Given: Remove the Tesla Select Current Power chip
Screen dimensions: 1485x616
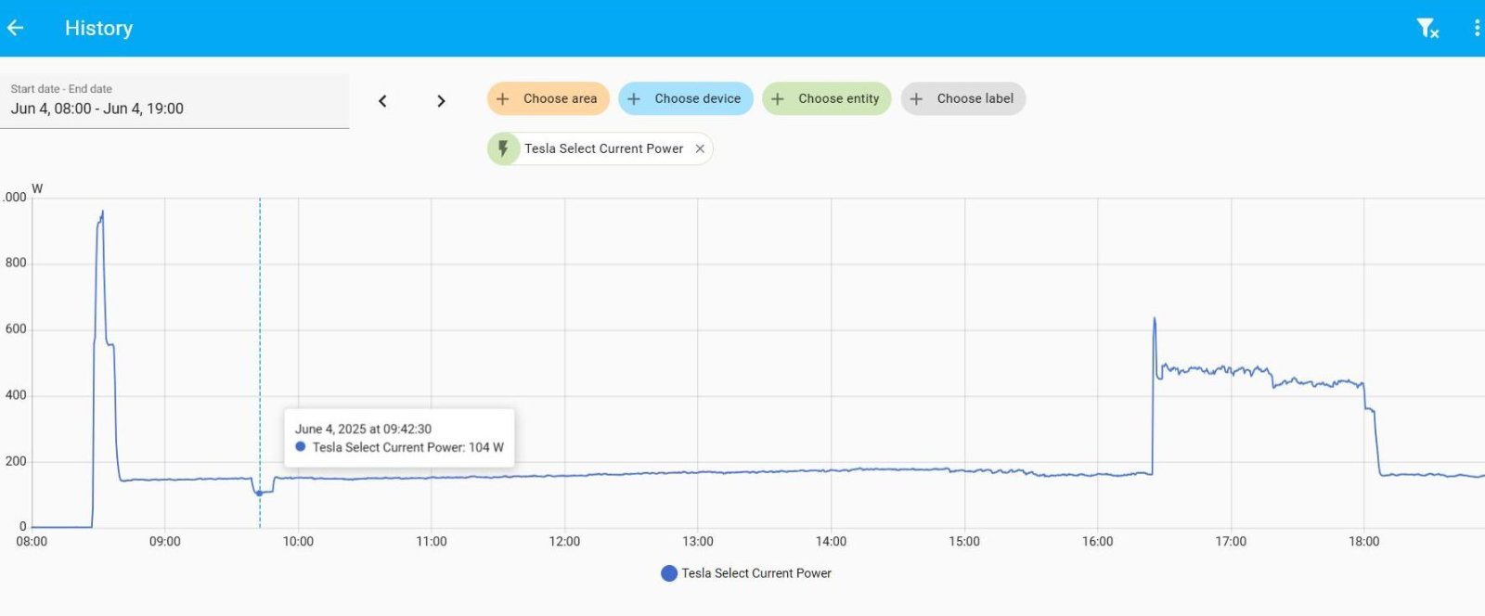Looking at the screenshot, I should click(700, 148).
